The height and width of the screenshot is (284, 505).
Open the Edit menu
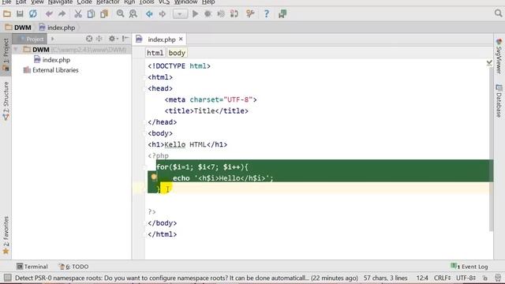point(21,2)
